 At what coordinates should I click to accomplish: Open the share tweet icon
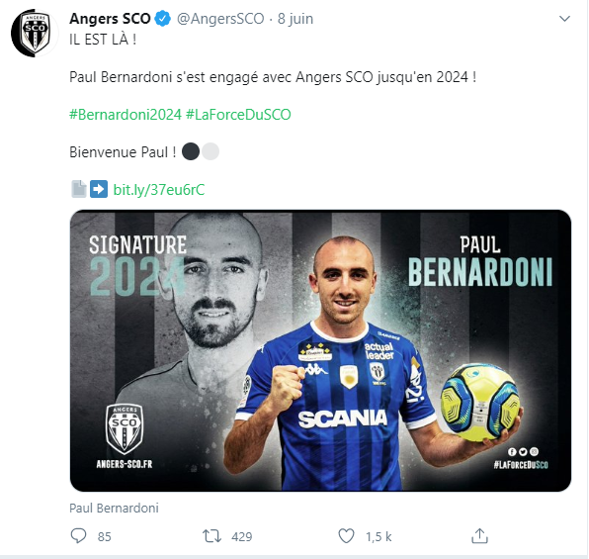(479, 535)
